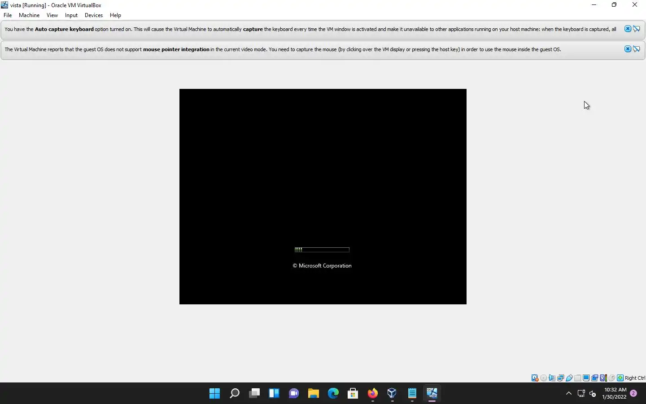
Task: Suppress future mouse pointer integration messages
Action: [x=637, y=49]
